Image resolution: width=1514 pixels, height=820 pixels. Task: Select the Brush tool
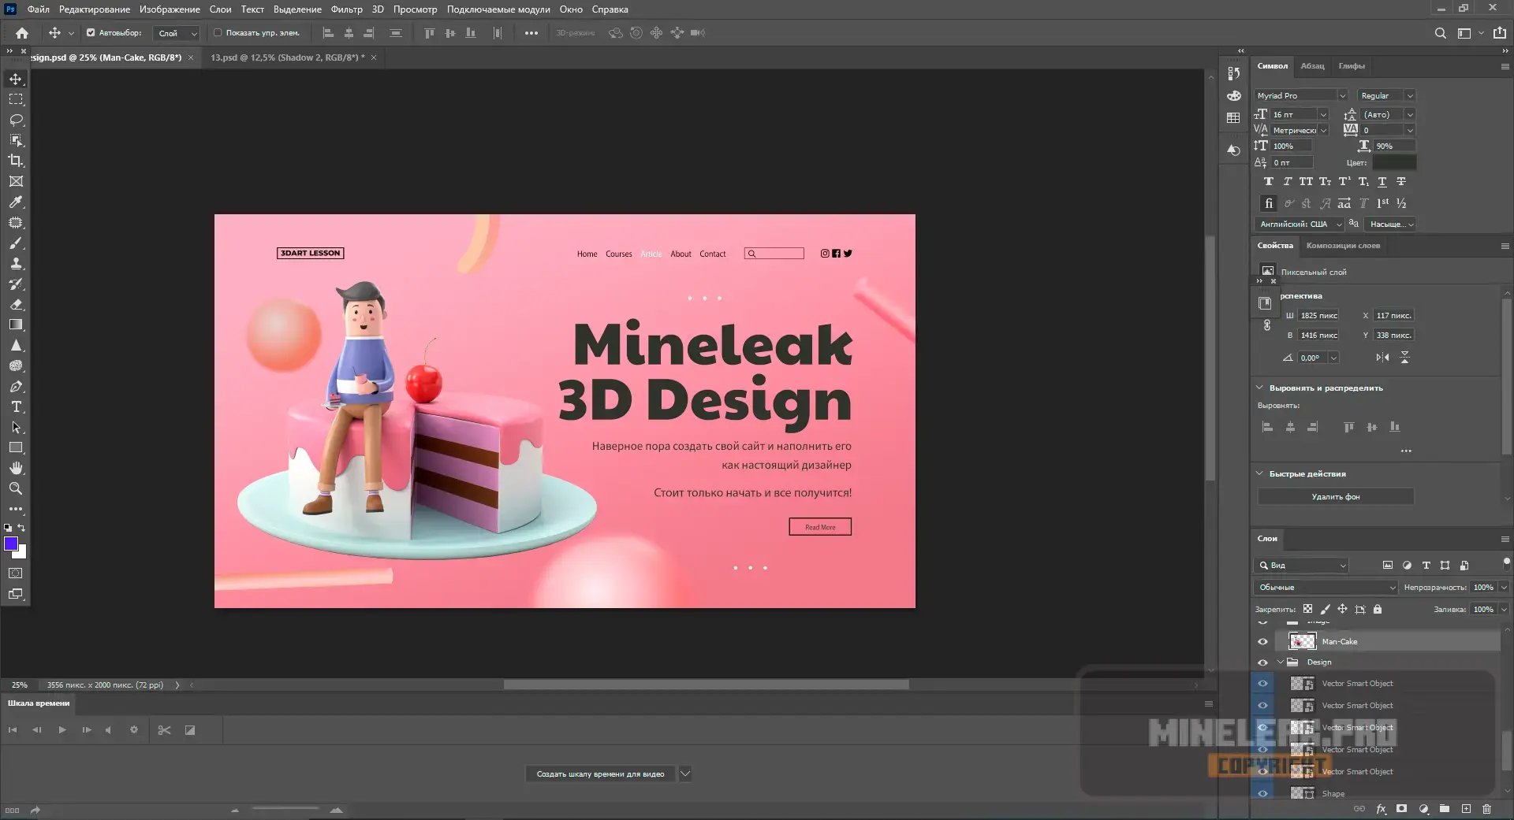(x=16, y=243)
